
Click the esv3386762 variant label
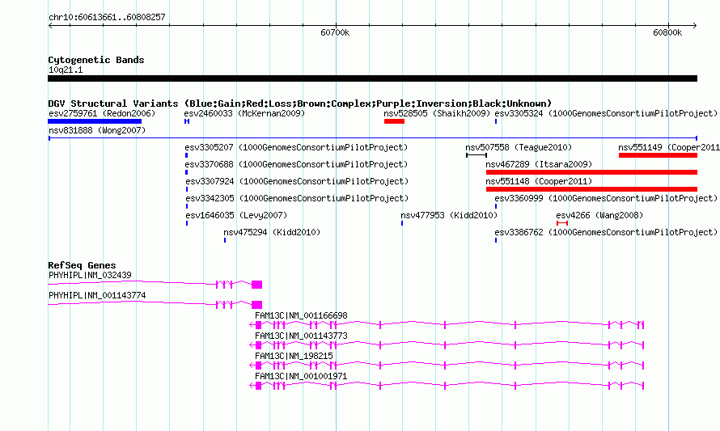click(606, 232)
